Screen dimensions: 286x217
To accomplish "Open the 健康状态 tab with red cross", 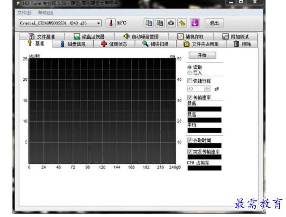I will point(113,44).
